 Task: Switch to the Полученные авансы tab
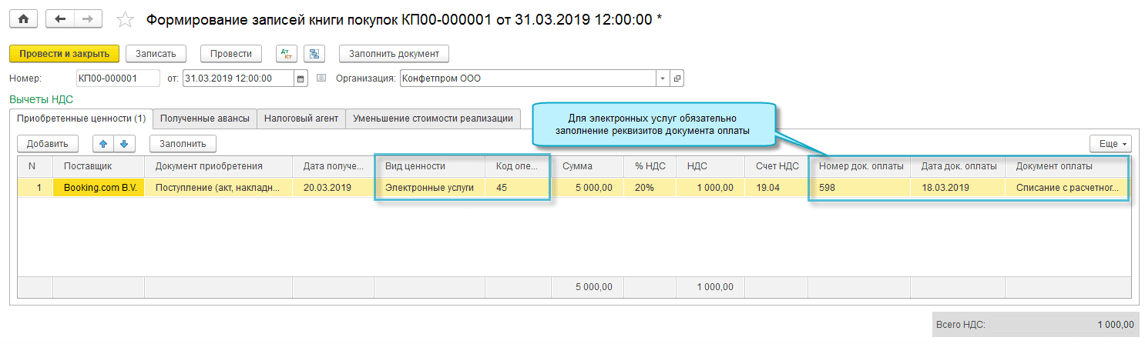pyautogui.click(x=205, y=119)
